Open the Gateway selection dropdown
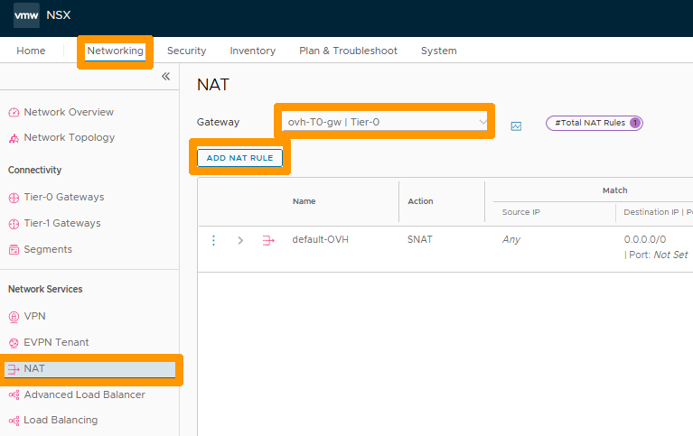 tap(384, 122)
